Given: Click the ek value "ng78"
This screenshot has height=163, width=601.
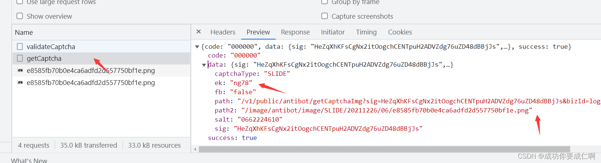Looking at the screenshot, I should pos(241,83).
